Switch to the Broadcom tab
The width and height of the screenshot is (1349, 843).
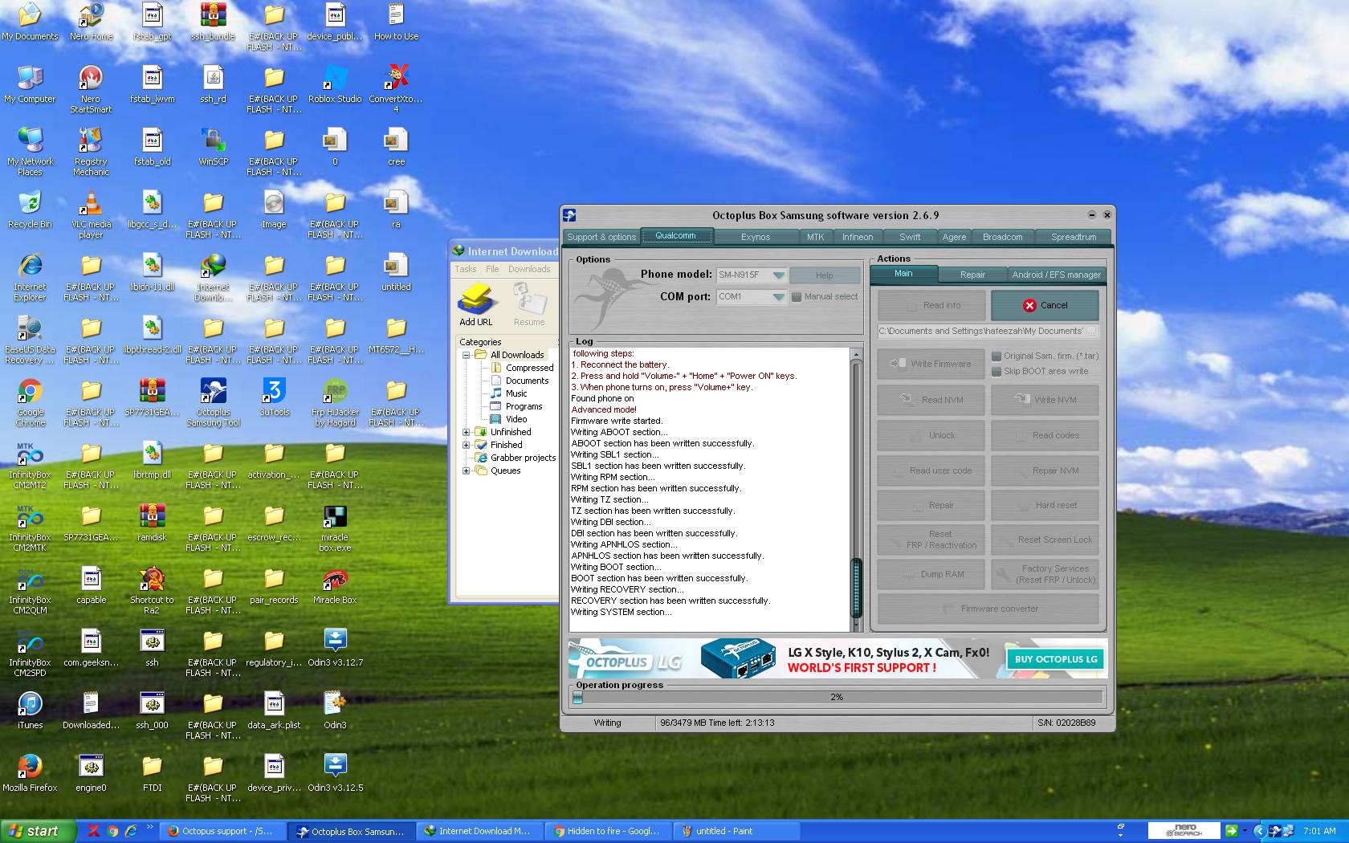(1002, 237)
